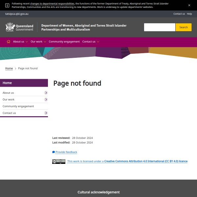Close the departmental changes notification banner

(x=189, y=5)
